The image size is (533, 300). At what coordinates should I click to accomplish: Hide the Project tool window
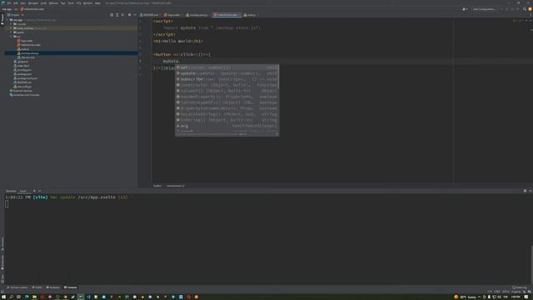click(x=135, y=15)
